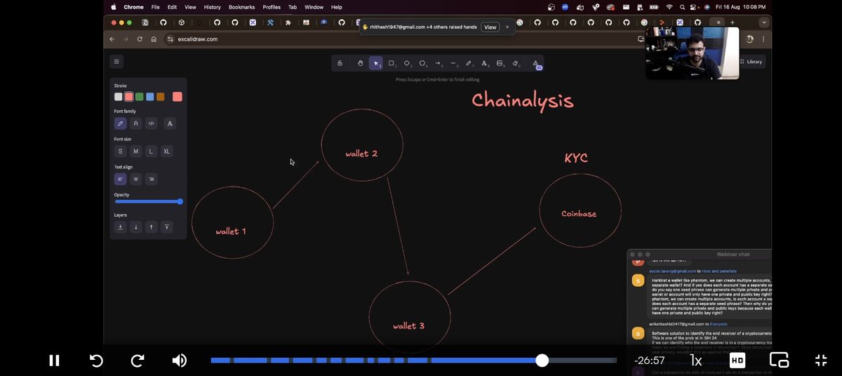Open the Chrome Bookmarks menu
Screen dimensions: 842x376
[x=241, y=7]
